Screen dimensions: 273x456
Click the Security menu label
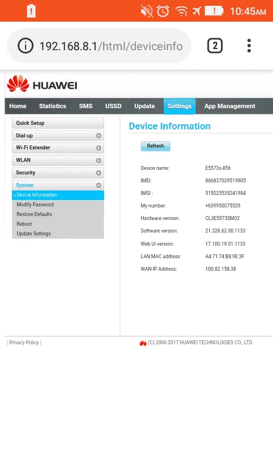coord(26,173)
